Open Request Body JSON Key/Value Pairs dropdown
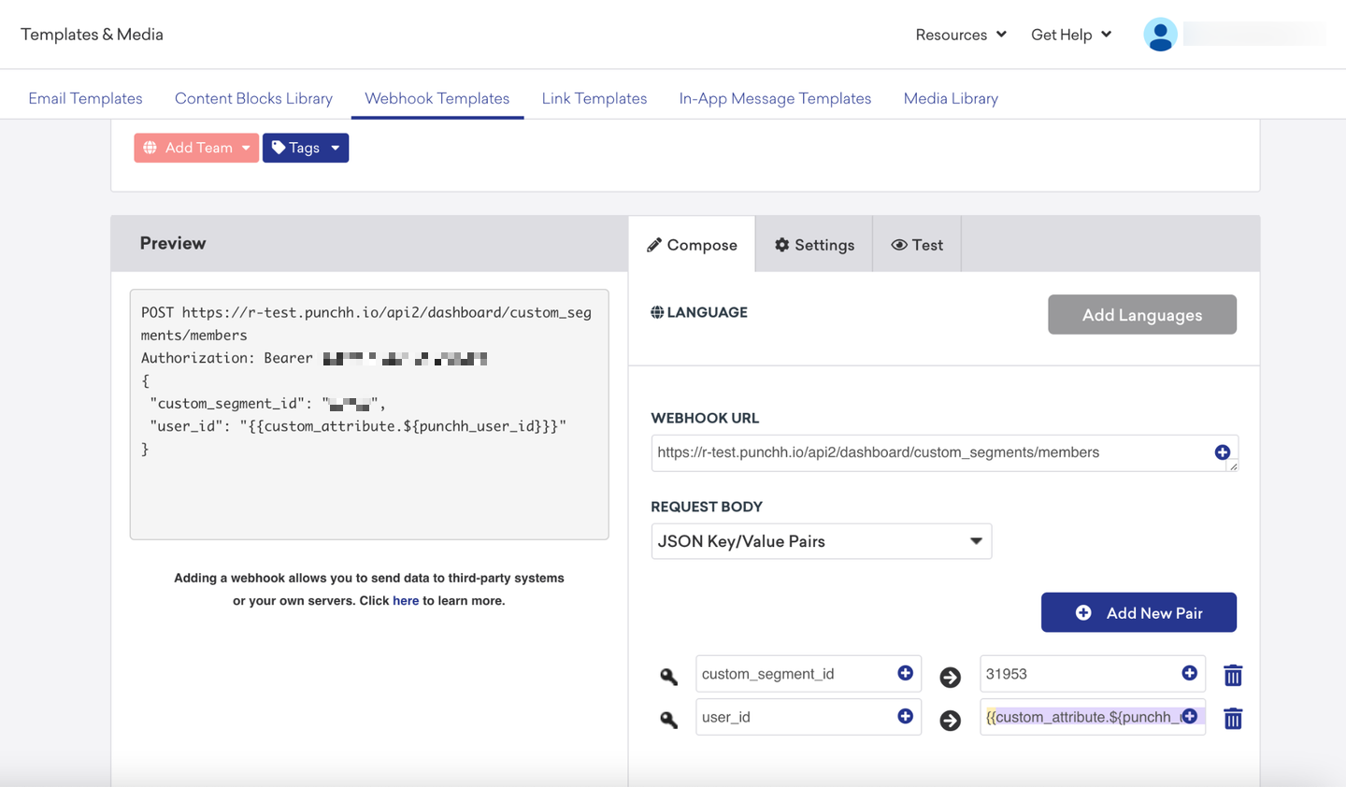This screenshot has width=1346, height=787. pyautogui.click(x=821, y=541)
